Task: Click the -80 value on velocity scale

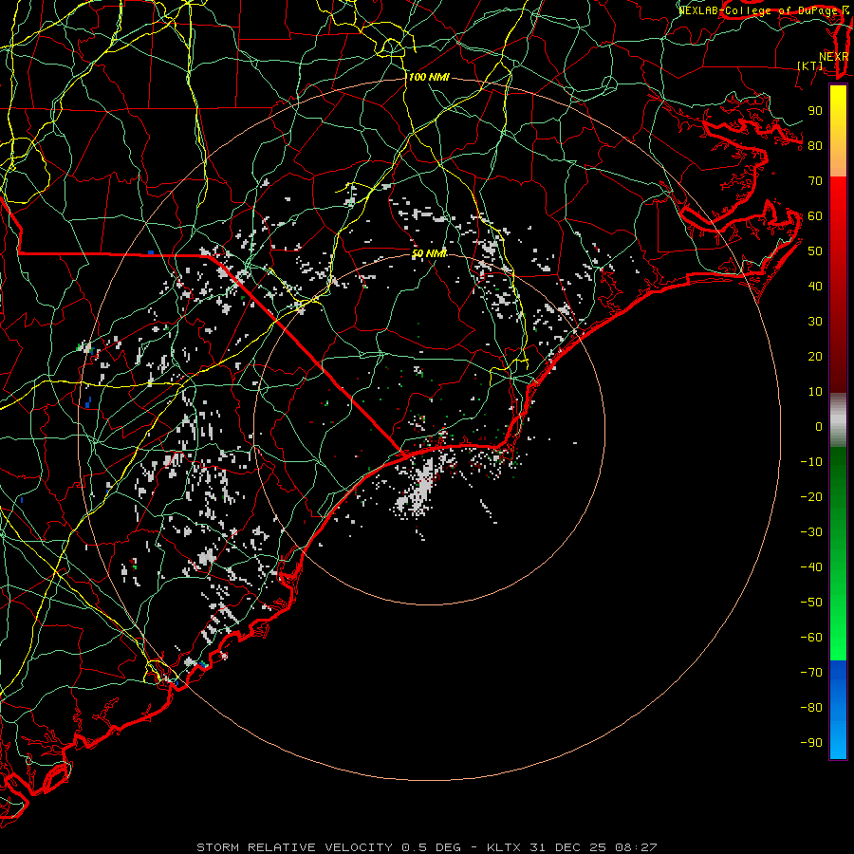Action: (811, 708)
